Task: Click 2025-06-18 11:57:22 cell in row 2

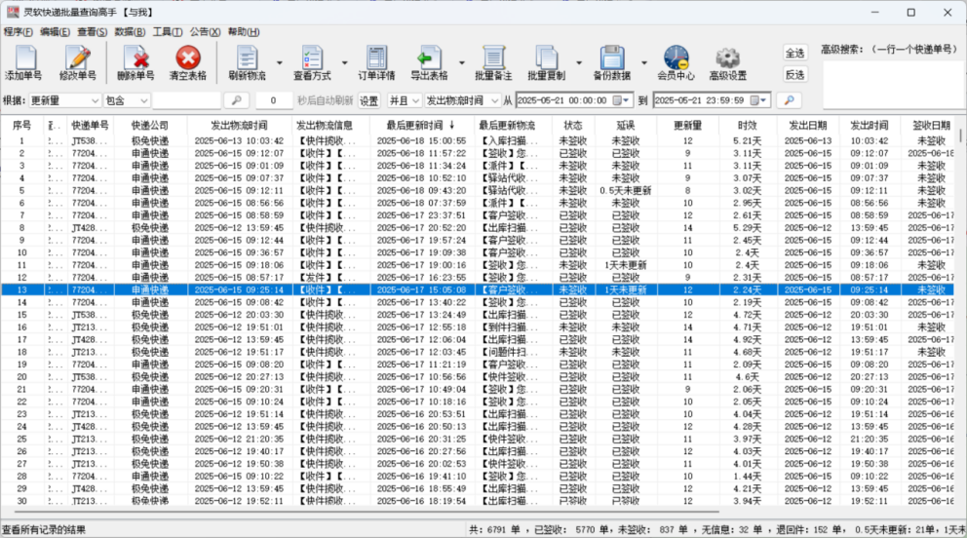Action: pyautogui.click(x=421, y=153)
